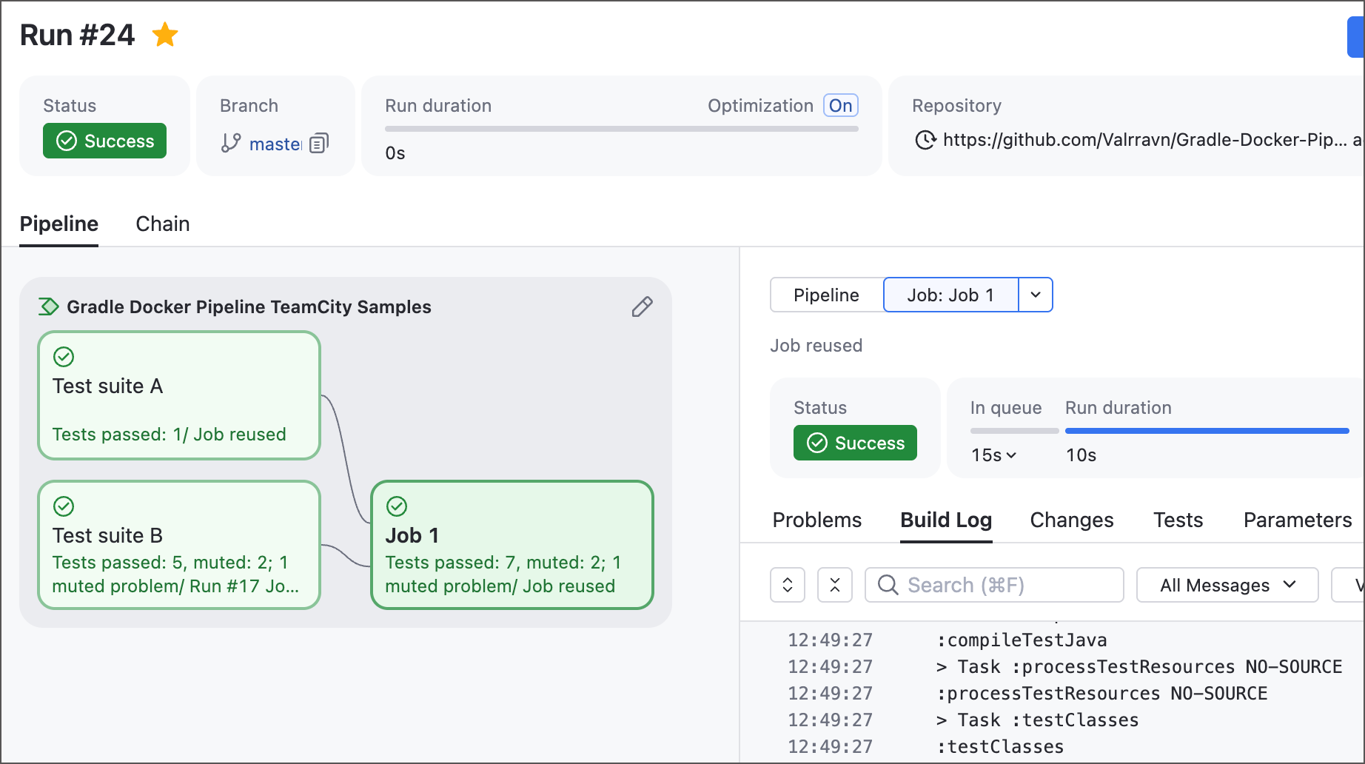Focus the build log Search field

[994, 585]
